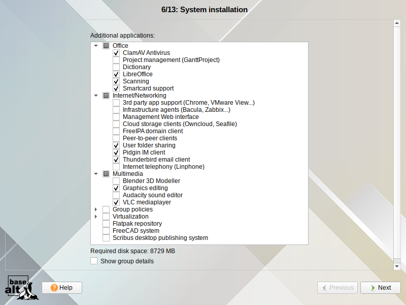Click the scrollbar up arrow
The height and width of the screenshot is (305, 406).
pos(397,23)
